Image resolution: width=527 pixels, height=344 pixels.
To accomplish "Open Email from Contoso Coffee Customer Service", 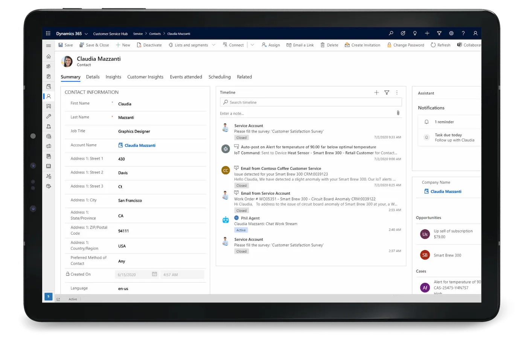I will pos(281,169).
